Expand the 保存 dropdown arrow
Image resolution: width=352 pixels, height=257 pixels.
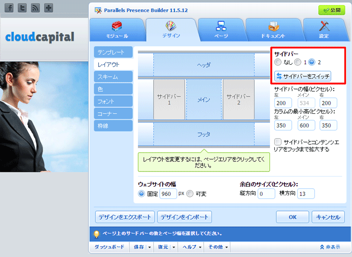[150, 247]
